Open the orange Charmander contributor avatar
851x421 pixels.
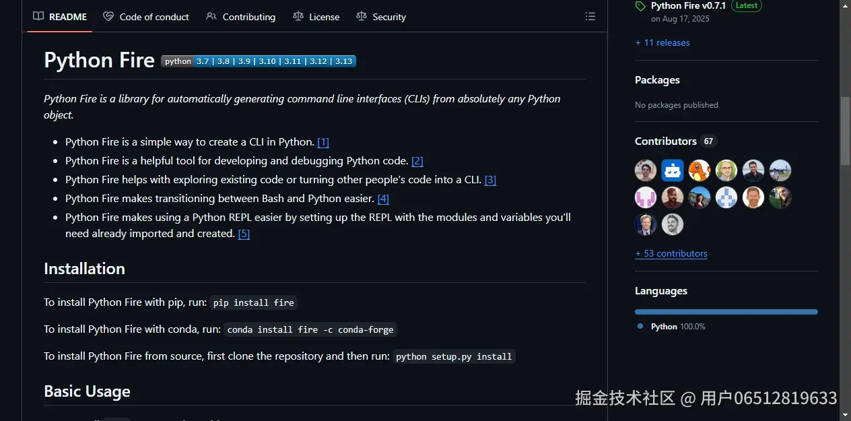[700, 170]
